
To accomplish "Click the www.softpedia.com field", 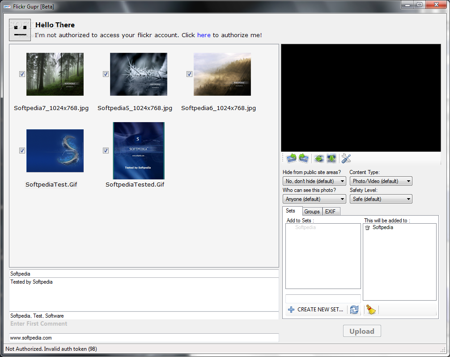I will coord(144,338).
